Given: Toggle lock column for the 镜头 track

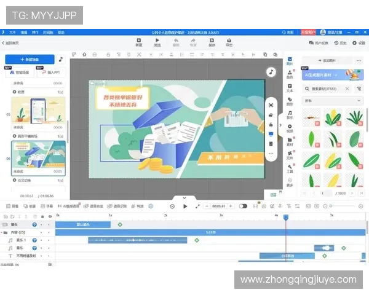Looking at the screenshot, I should pos(49,224).
